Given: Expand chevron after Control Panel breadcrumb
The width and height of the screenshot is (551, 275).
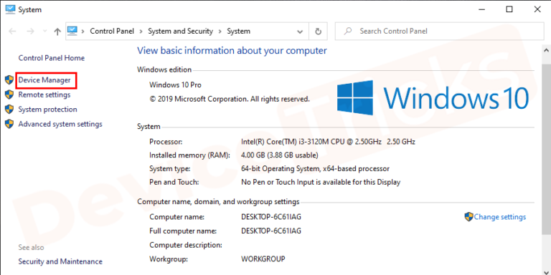Looking at the screenshot, I should pos(141,32).
